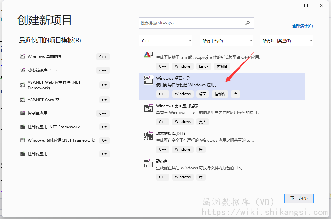Choose 控制台应用(.NET Framework) from recent templates
This screenshot has height=219, width=331.
coord(54,127)
